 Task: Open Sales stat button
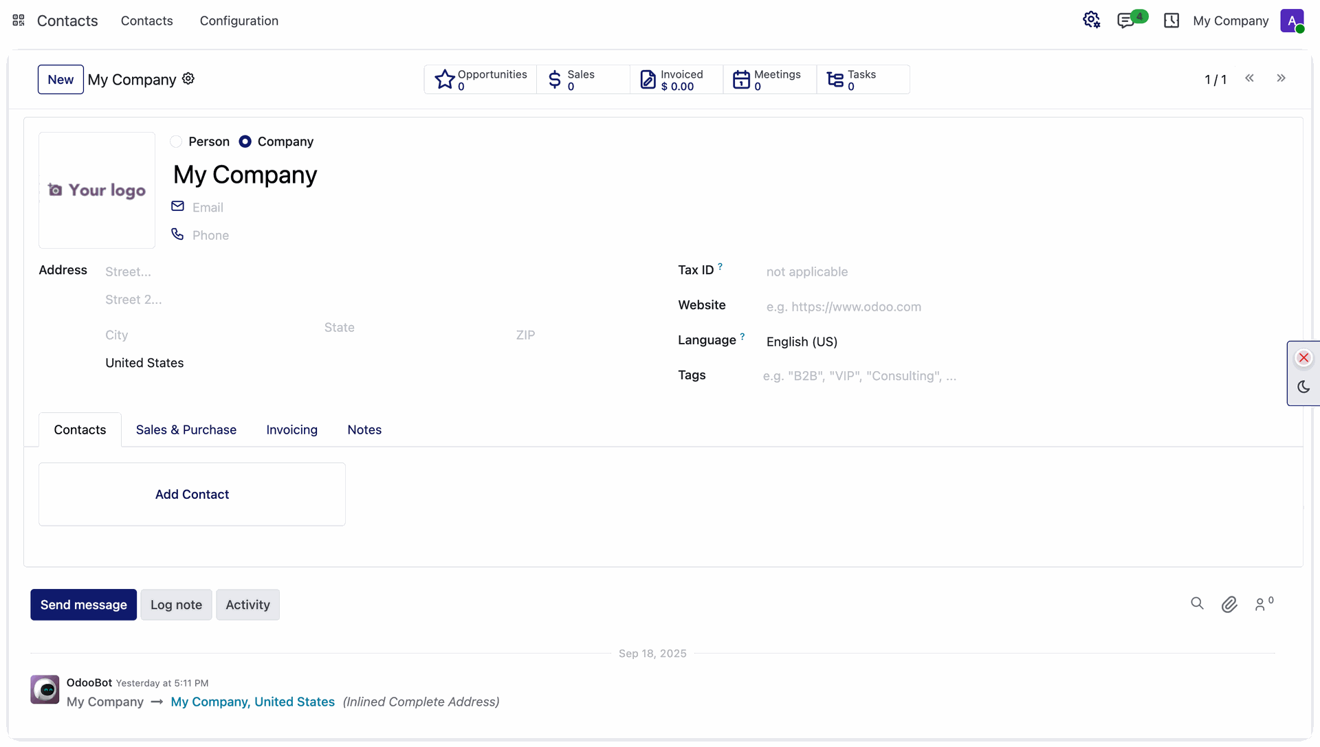click(583, 80)
